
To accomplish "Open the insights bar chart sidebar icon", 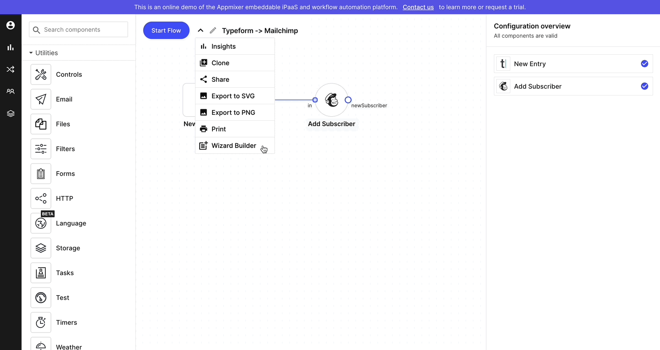I will pos(11,47).
